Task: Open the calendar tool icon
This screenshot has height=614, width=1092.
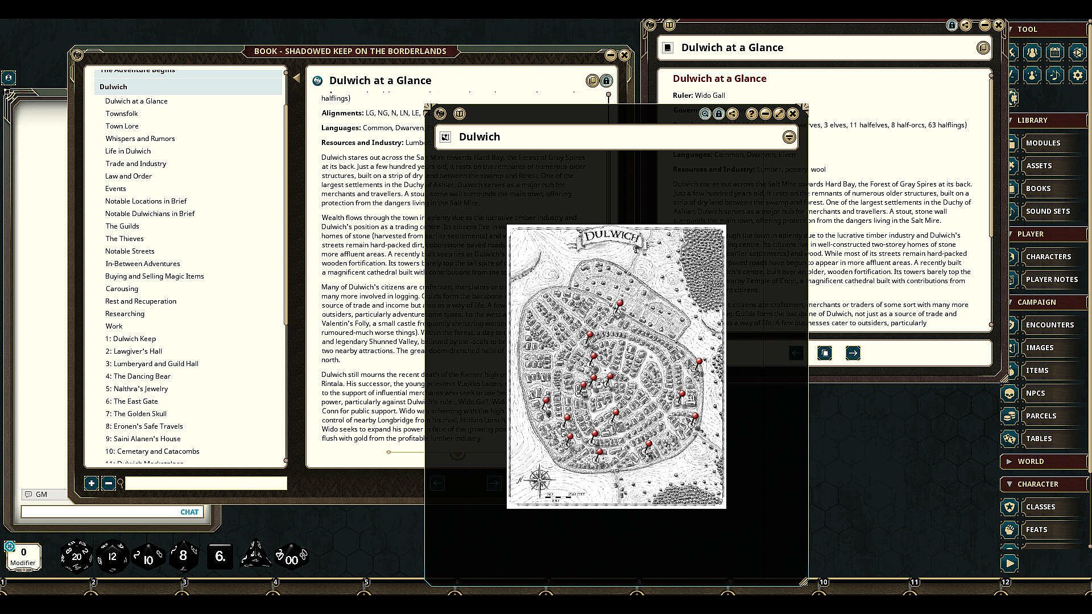Action: click(x=1055, y=53)
